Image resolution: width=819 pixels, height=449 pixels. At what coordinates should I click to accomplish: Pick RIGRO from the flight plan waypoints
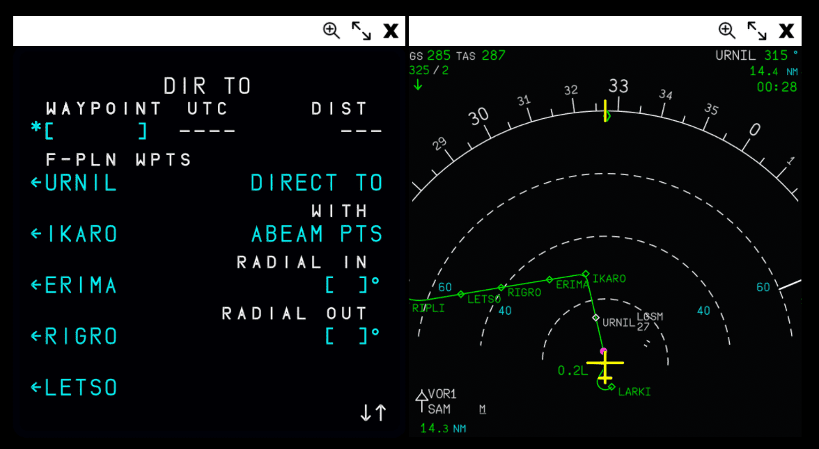point(74,337)
